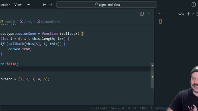Click the Ln 33, Col 2 status entry

[x=99, y=108]
